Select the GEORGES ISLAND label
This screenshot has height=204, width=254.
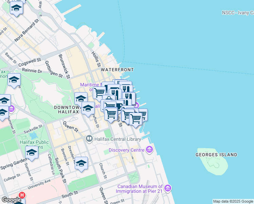(216, 155)
